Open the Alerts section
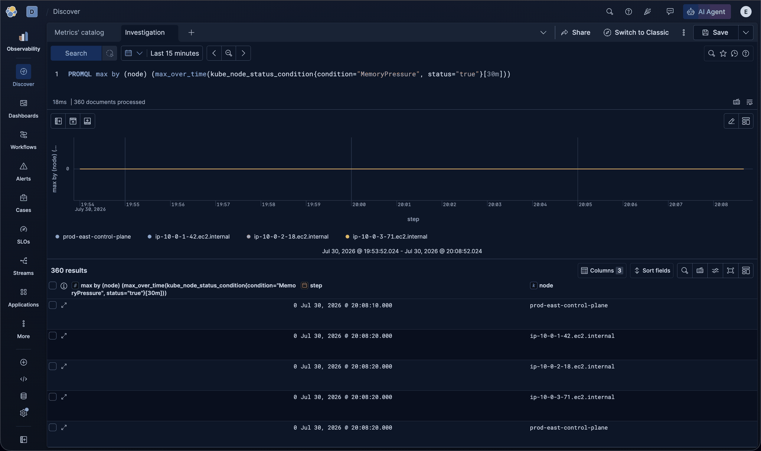 point(23,172)
